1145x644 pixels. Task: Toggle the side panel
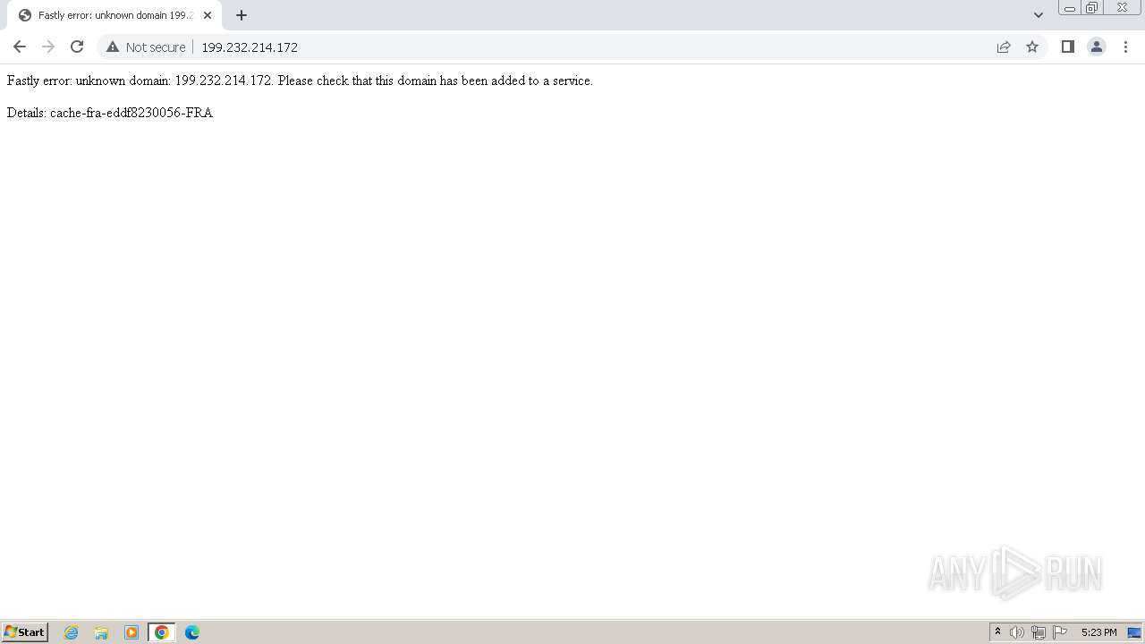click(1067, 47)
